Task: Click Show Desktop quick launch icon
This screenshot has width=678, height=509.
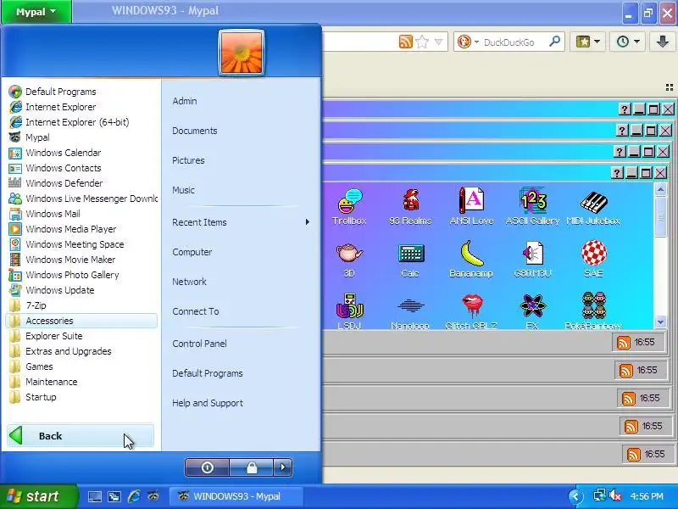Action: tap(95, 496)
